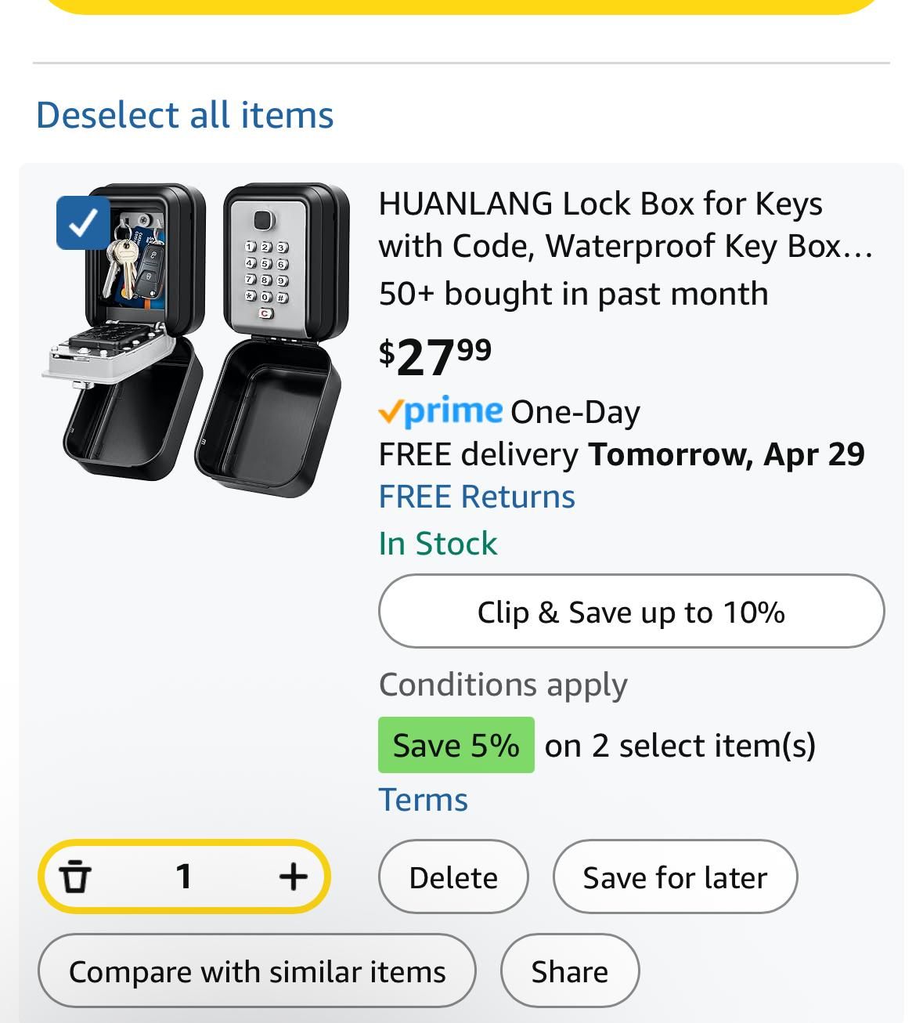Click the $27.99 price
The height and width of the screenshot is (1023, 923).
435,356
